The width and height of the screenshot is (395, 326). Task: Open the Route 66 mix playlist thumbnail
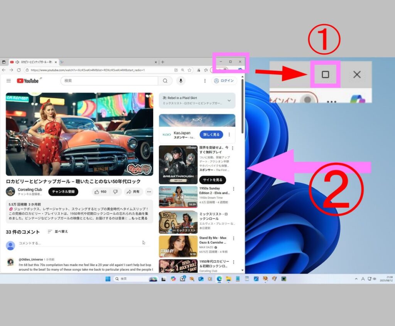tap(178, 222)
